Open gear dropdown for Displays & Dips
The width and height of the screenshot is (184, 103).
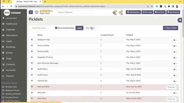click(x=175, y=40)
